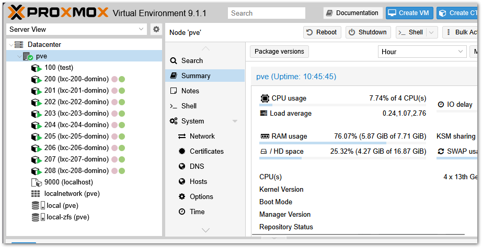Open the Shell menu item in sidebar

point(205,106)
